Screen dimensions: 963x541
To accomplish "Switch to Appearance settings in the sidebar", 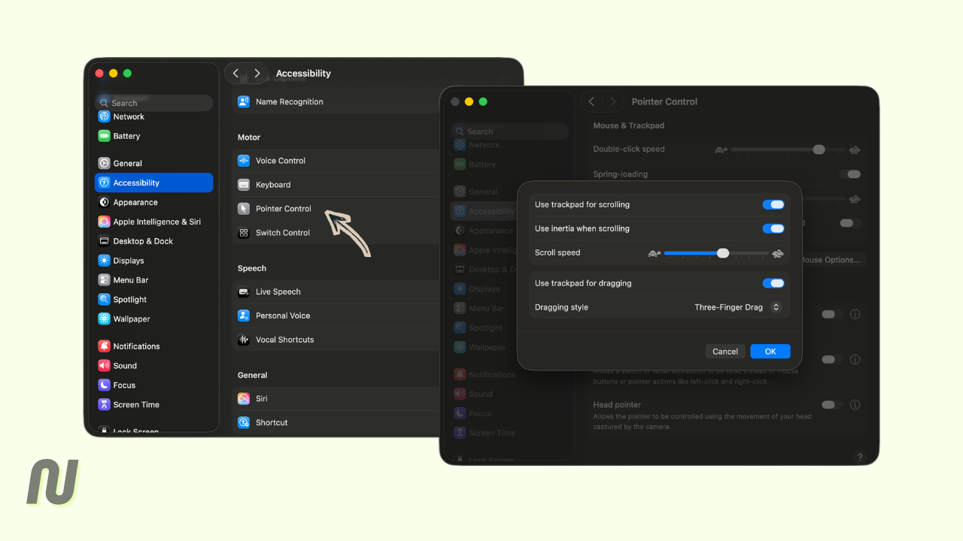I will click(136, 201).
